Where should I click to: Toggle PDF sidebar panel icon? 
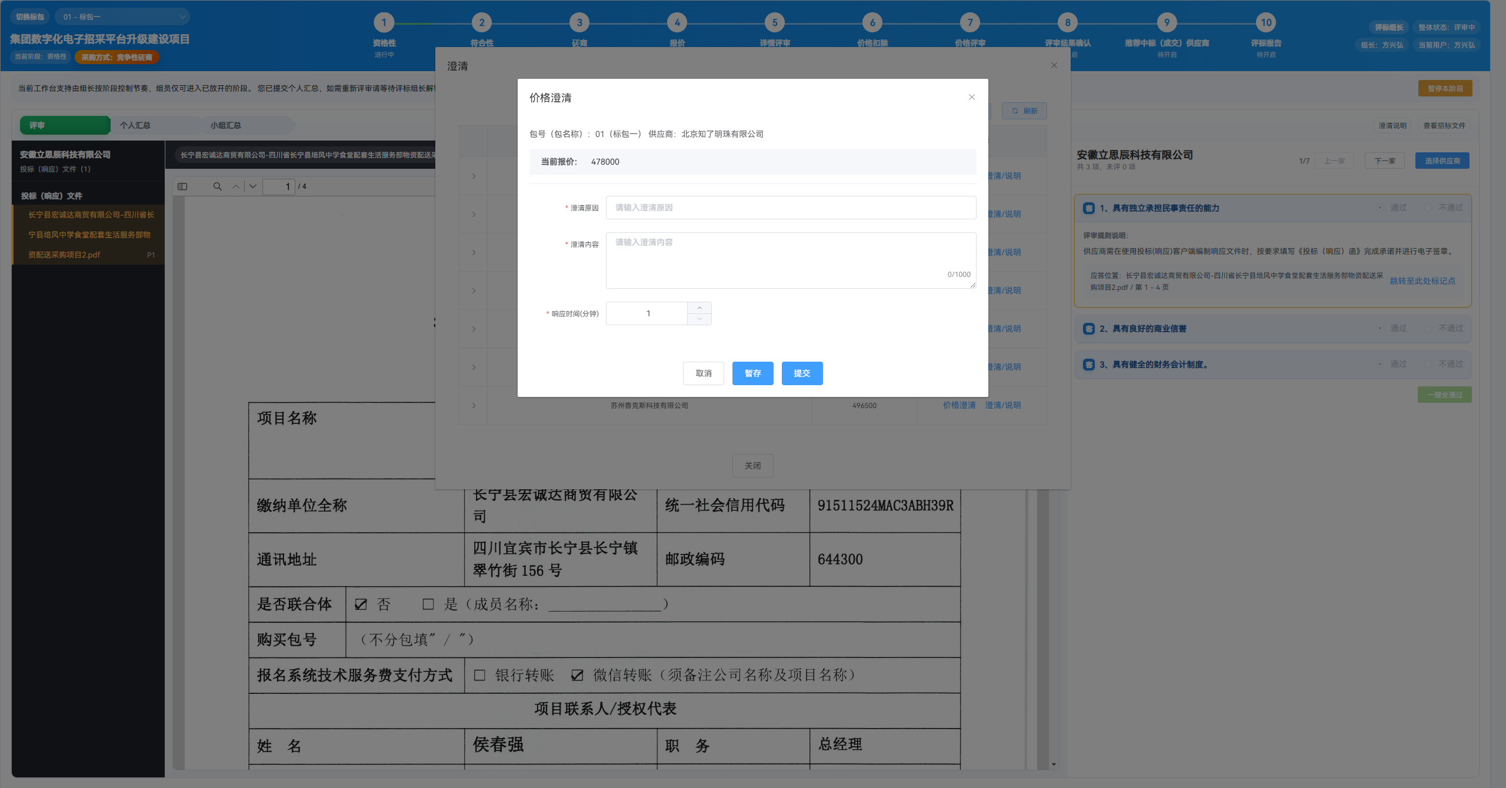coord(182,186)
